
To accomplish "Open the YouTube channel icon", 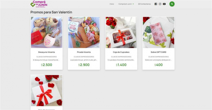I will point(164,4).
